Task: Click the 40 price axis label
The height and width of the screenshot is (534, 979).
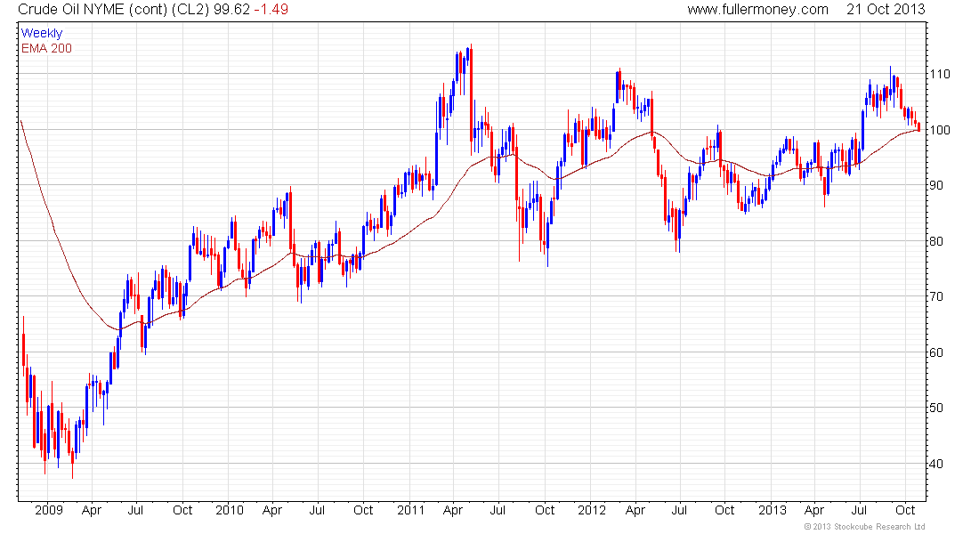Action: (x=936, y=464)
